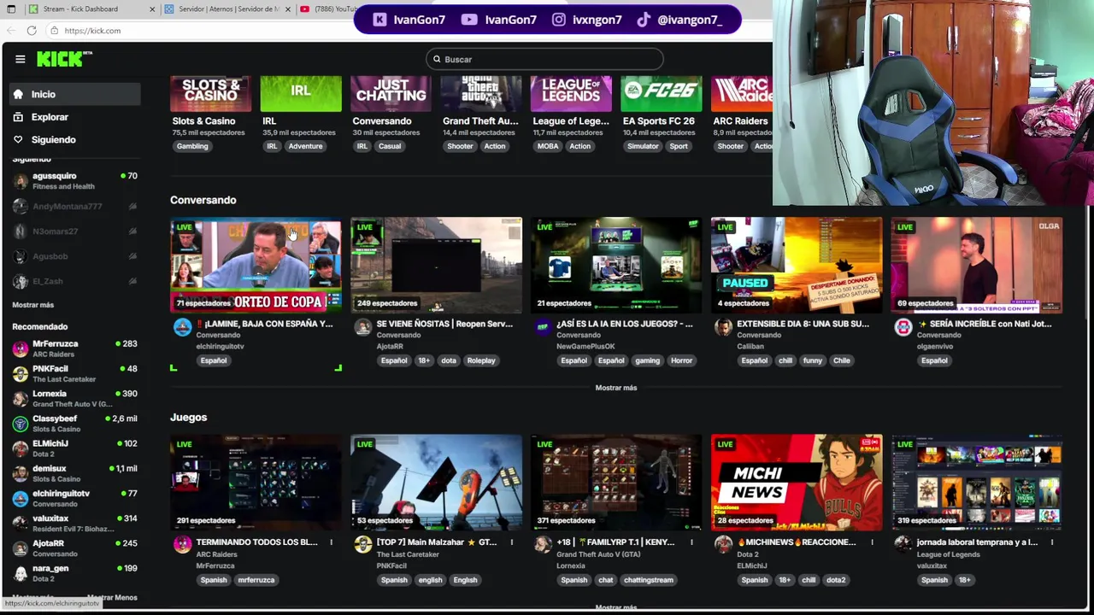This screenshot has width=1094, height=615.
Task: Open the Conversando section heading
Action: tap(203, 200)
